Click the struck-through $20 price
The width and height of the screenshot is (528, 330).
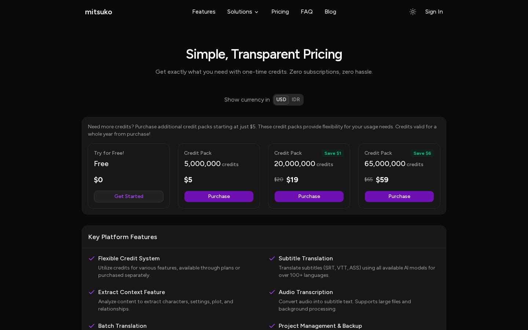point(279,180)
